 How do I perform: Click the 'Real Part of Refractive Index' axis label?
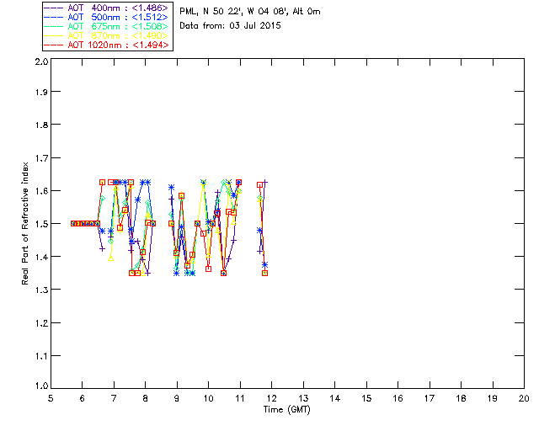pyautogui.click(x=25, y=223)
